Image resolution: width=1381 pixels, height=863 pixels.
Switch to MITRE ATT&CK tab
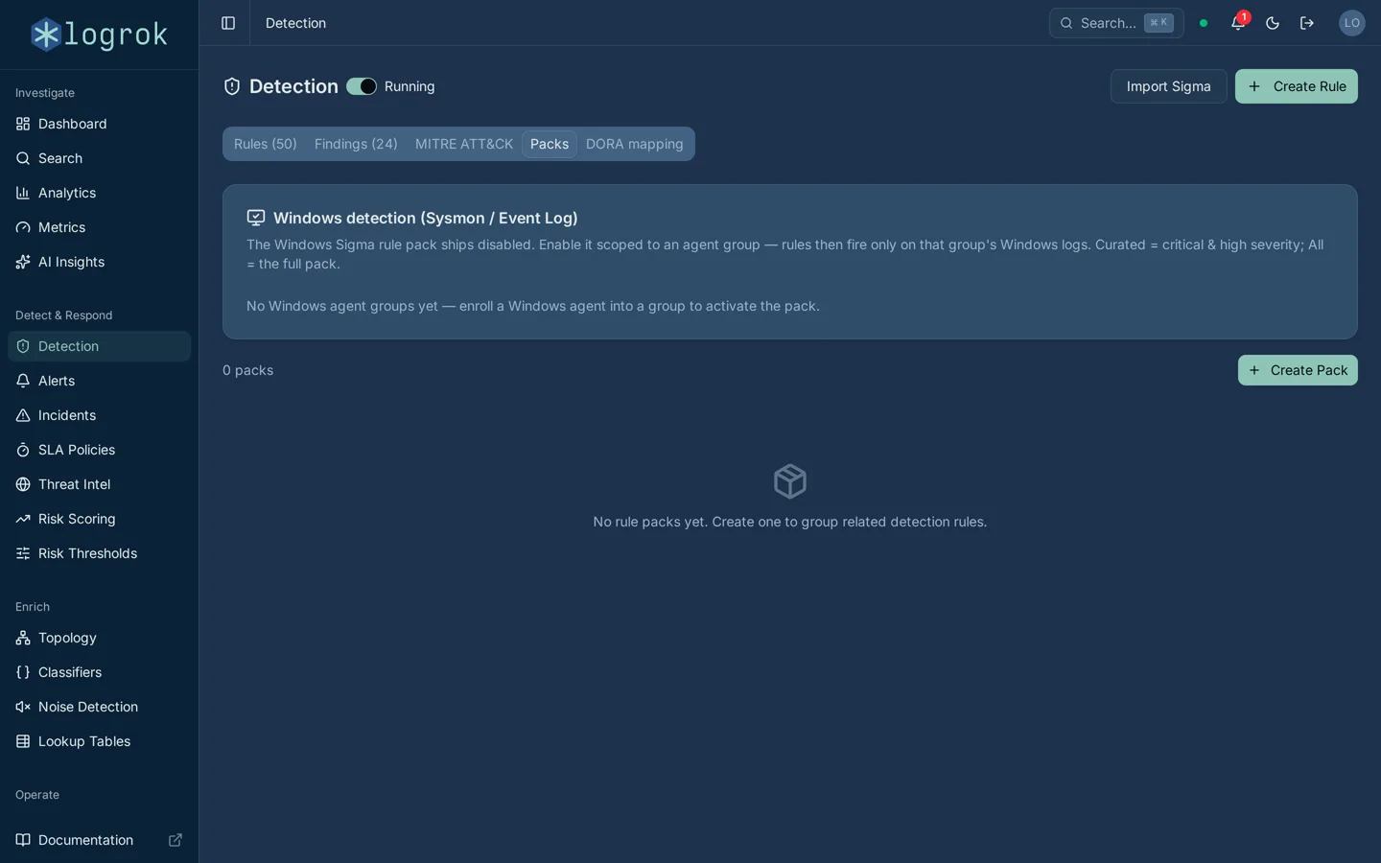click(x=464, y=144)
